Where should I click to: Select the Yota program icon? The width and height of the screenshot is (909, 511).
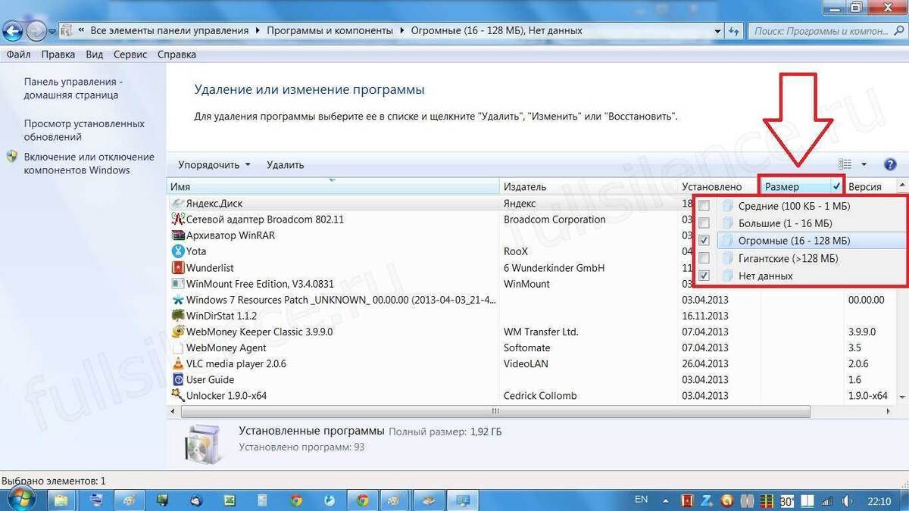pos(178,251)
